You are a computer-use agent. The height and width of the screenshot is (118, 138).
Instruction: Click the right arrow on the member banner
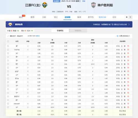pos(129,24)
